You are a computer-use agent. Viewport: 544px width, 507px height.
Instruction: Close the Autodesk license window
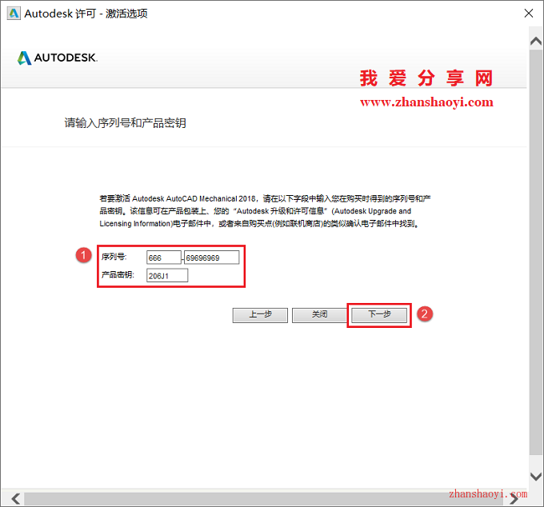(x=529, y=14)
